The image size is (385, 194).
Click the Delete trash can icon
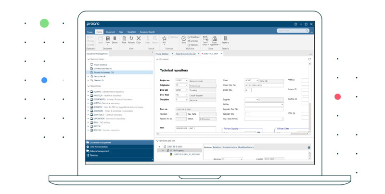pos(115,38)
